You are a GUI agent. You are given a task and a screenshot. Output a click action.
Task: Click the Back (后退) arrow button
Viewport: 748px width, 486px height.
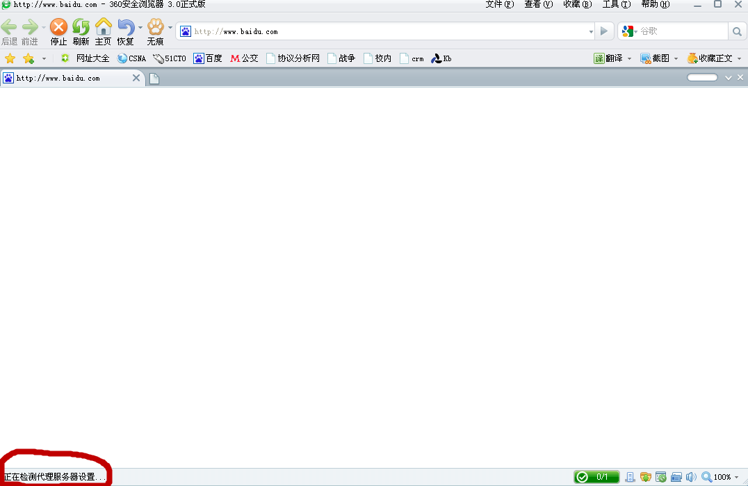8,27
